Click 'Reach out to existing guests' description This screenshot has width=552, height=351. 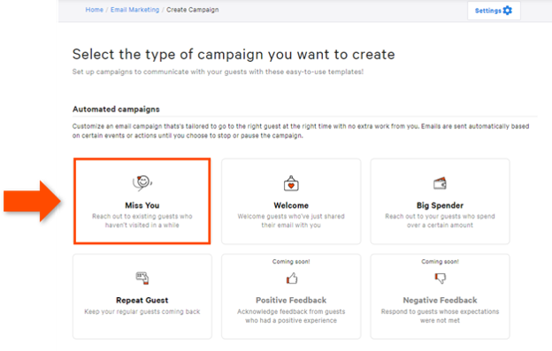tap(142, 220)
